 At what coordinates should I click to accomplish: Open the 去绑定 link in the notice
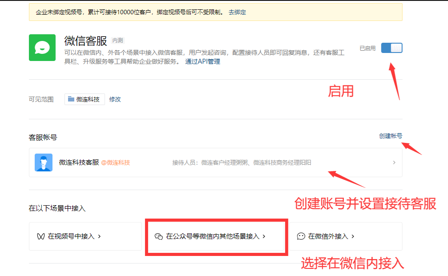tap(237, 12)
